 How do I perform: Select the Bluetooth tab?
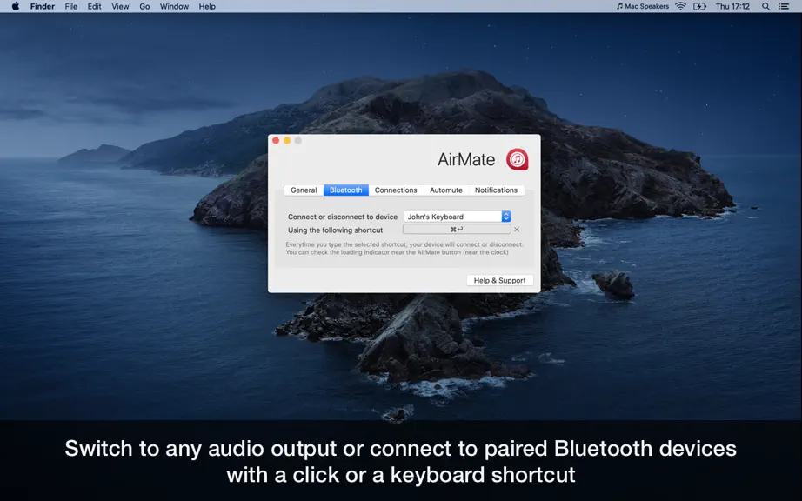pyautogui.click(x=345, y=190)
